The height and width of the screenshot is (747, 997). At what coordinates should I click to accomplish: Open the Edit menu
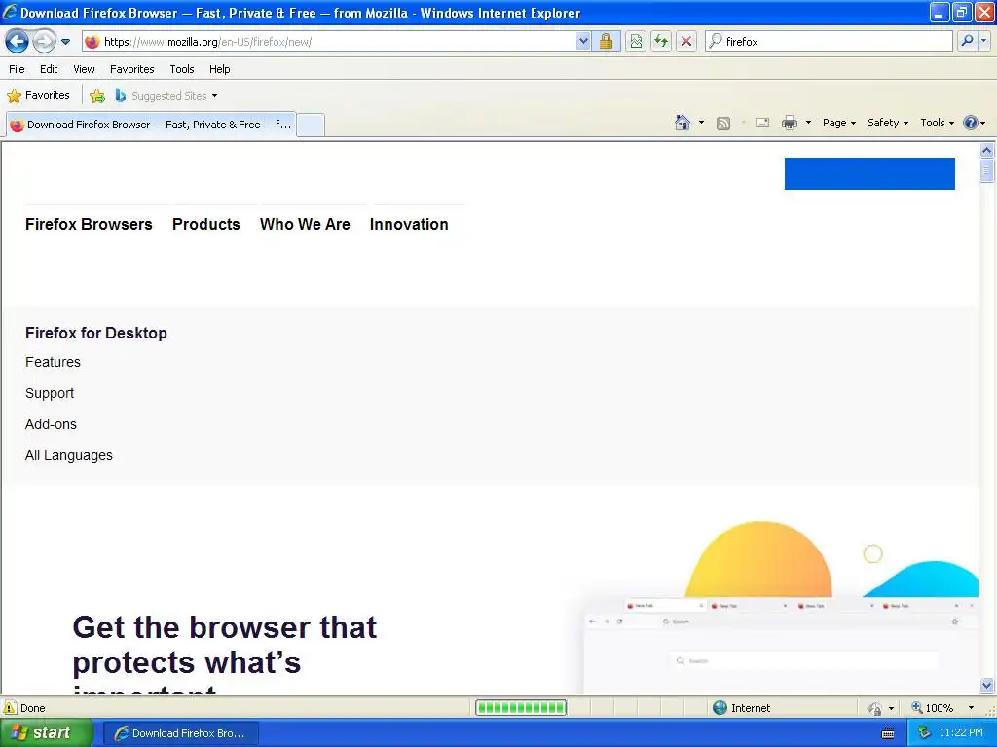click(49, 69)
